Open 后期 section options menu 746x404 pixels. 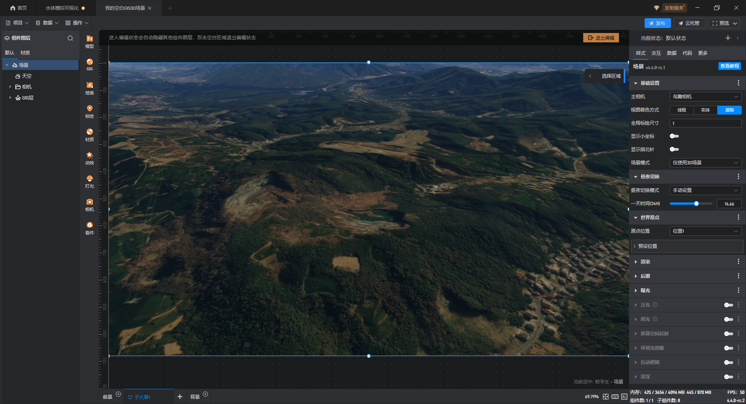738,276
